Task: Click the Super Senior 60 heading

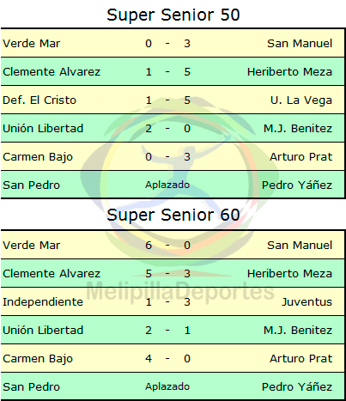Action: (173, 216)
